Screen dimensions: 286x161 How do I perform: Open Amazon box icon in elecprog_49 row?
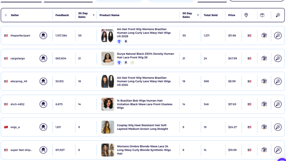click(x=264, y=81)
